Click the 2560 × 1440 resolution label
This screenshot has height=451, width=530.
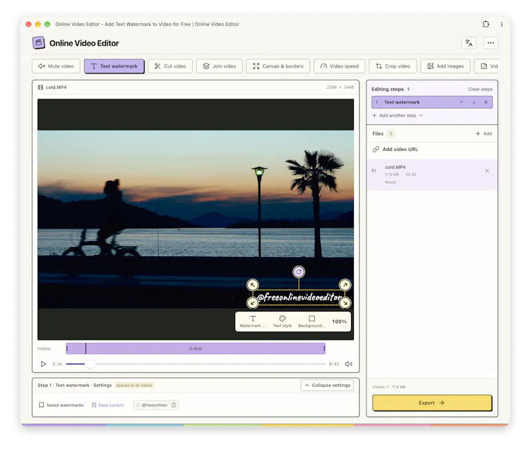pos(340,87)
